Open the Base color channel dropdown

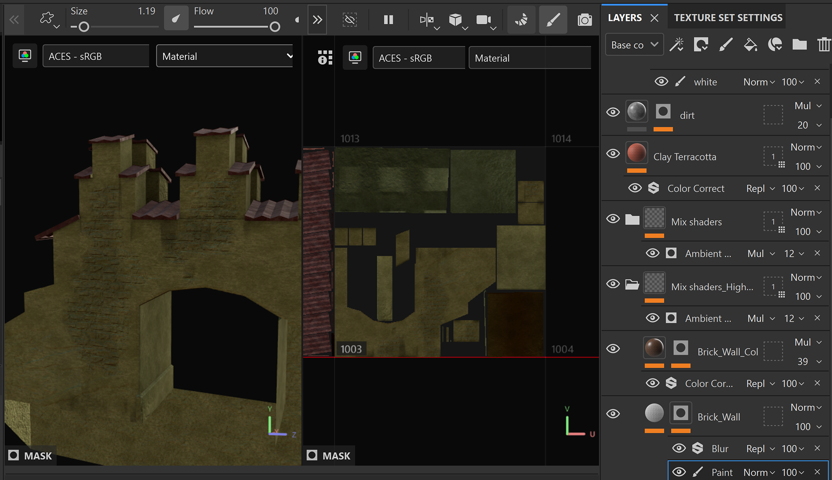tap(634, 45)
